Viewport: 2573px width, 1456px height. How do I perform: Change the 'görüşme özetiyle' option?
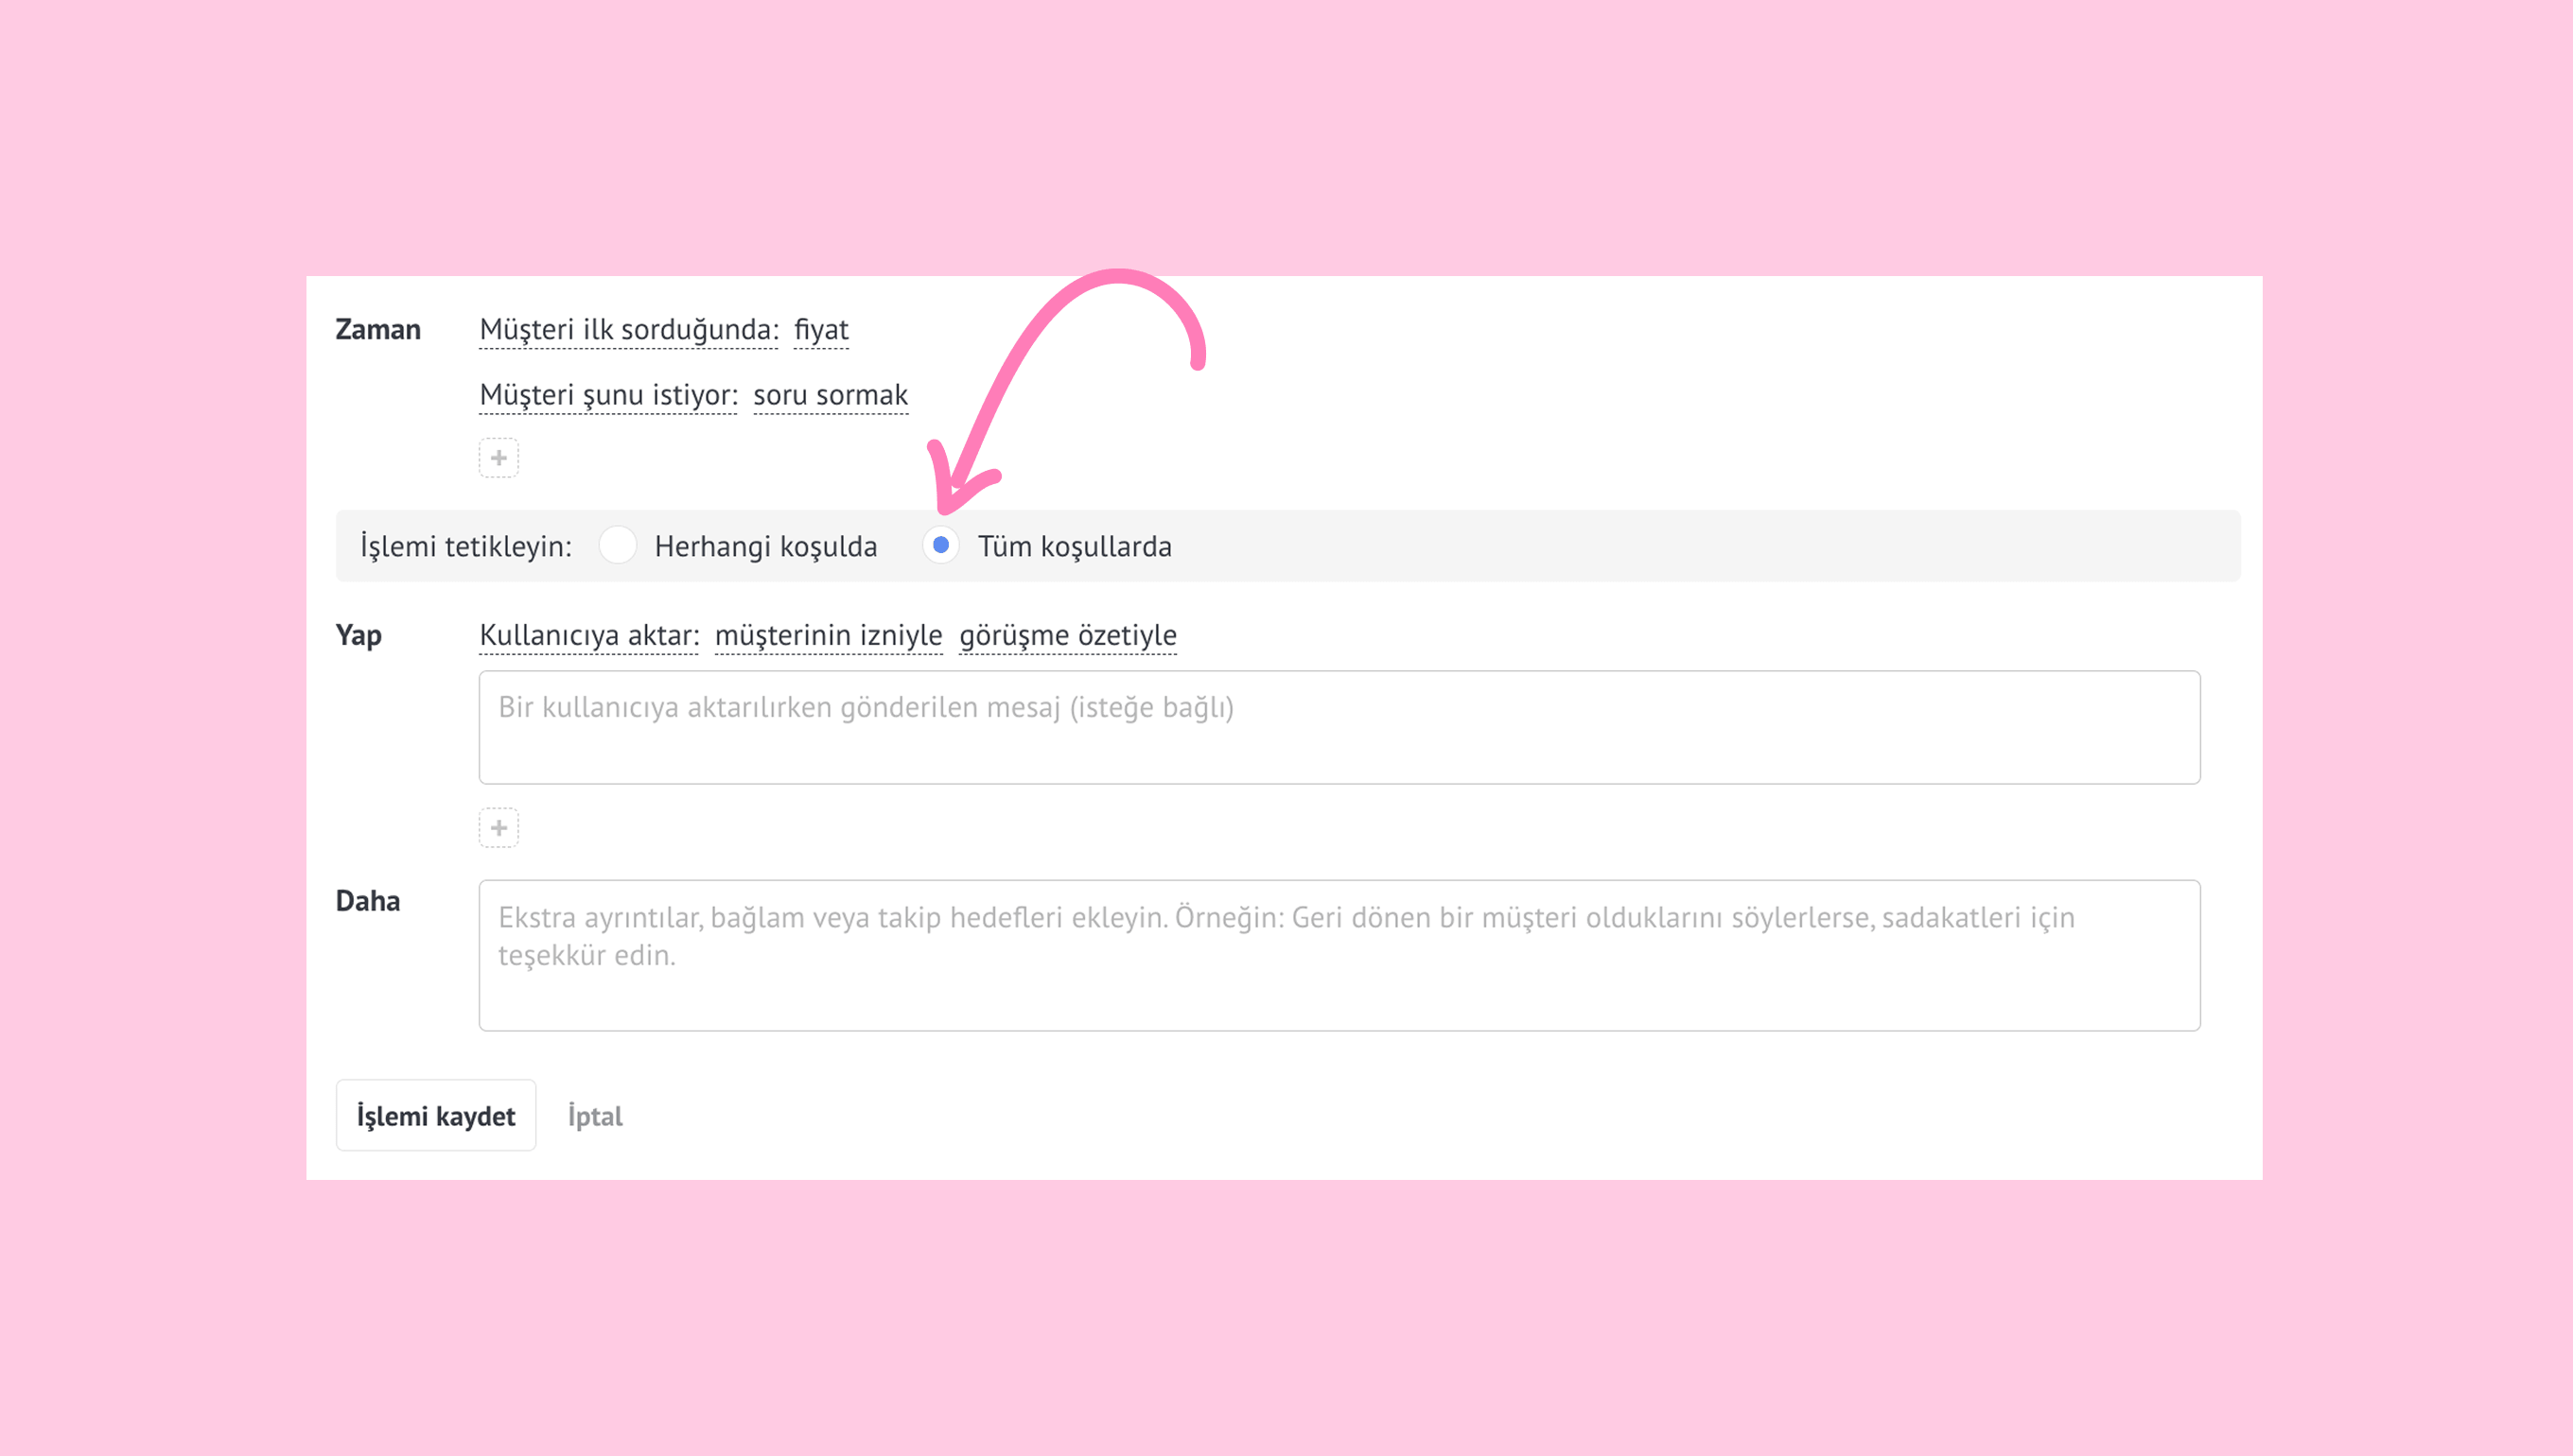1067,635
